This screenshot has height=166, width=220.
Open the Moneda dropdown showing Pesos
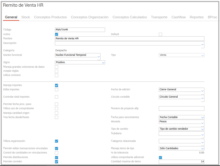coord(182,122)
